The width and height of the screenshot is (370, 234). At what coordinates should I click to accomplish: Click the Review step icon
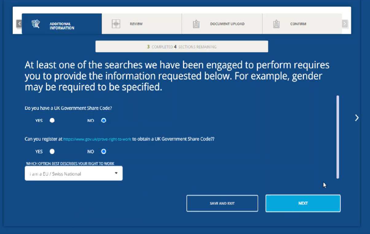pos(116,24)
